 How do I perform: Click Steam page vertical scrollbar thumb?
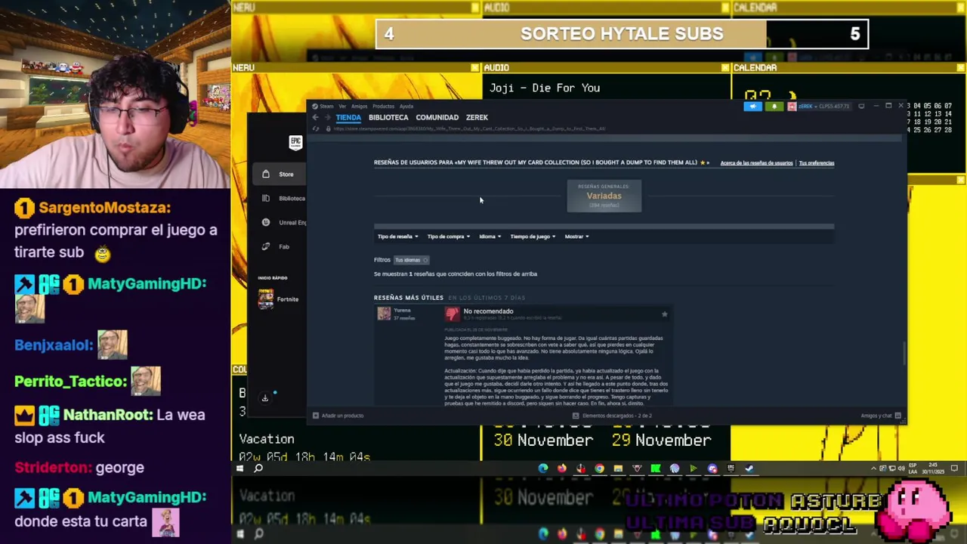[904, 354]
